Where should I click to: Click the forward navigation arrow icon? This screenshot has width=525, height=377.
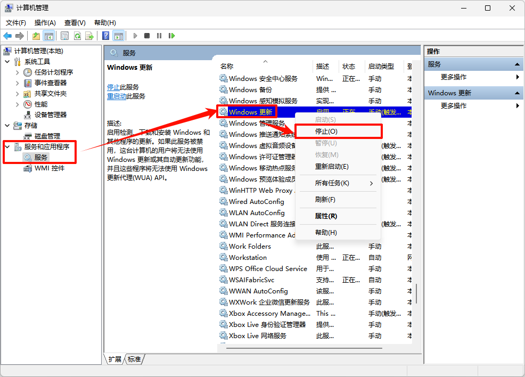tap(20, 36)
